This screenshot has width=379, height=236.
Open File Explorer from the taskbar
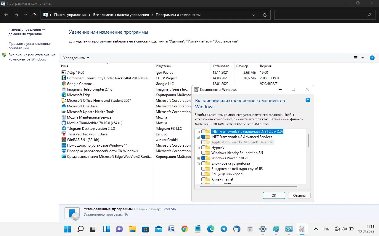(133, 229)
